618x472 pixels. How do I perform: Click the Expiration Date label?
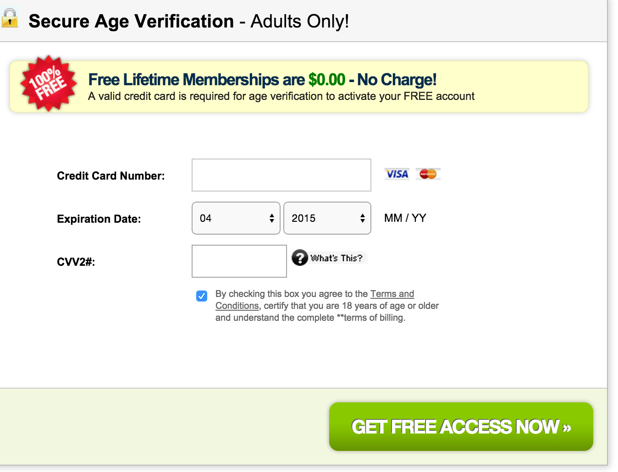pos(99,219)
